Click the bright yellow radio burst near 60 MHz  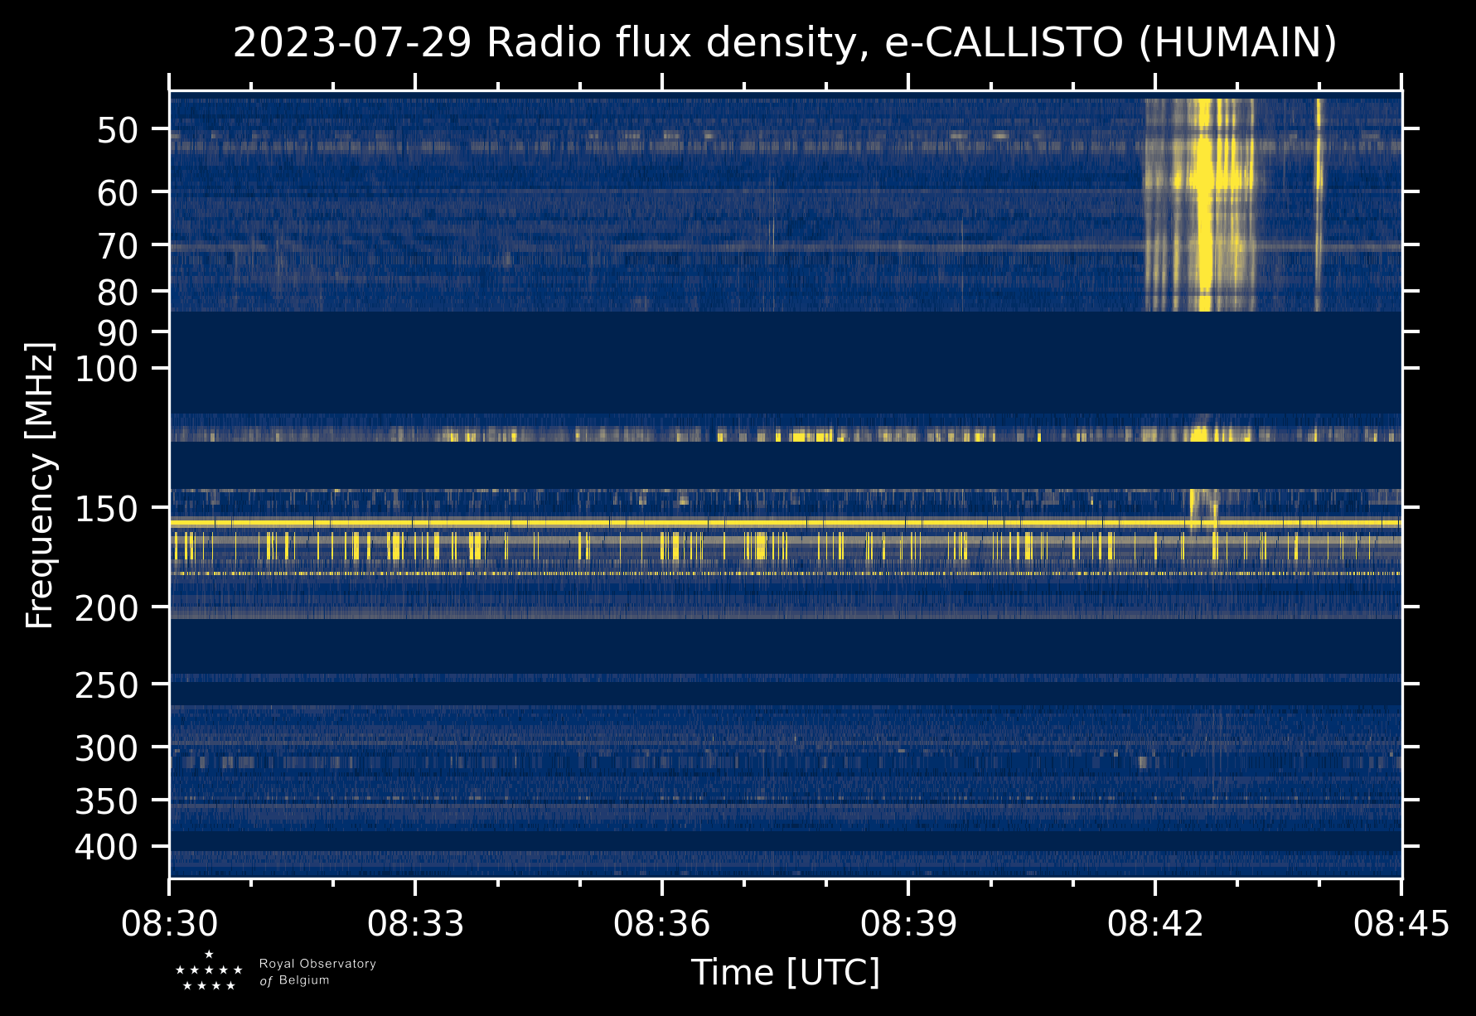(x=1203, y=178)
